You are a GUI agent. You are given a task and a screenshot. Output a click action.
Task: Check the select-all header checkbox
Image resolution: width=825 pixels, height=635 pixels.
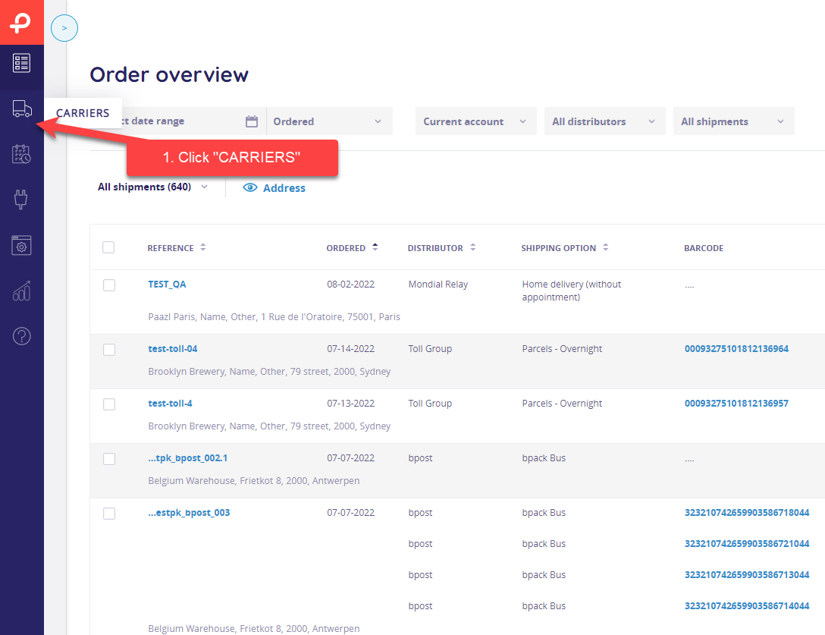[x=108, y=247]
